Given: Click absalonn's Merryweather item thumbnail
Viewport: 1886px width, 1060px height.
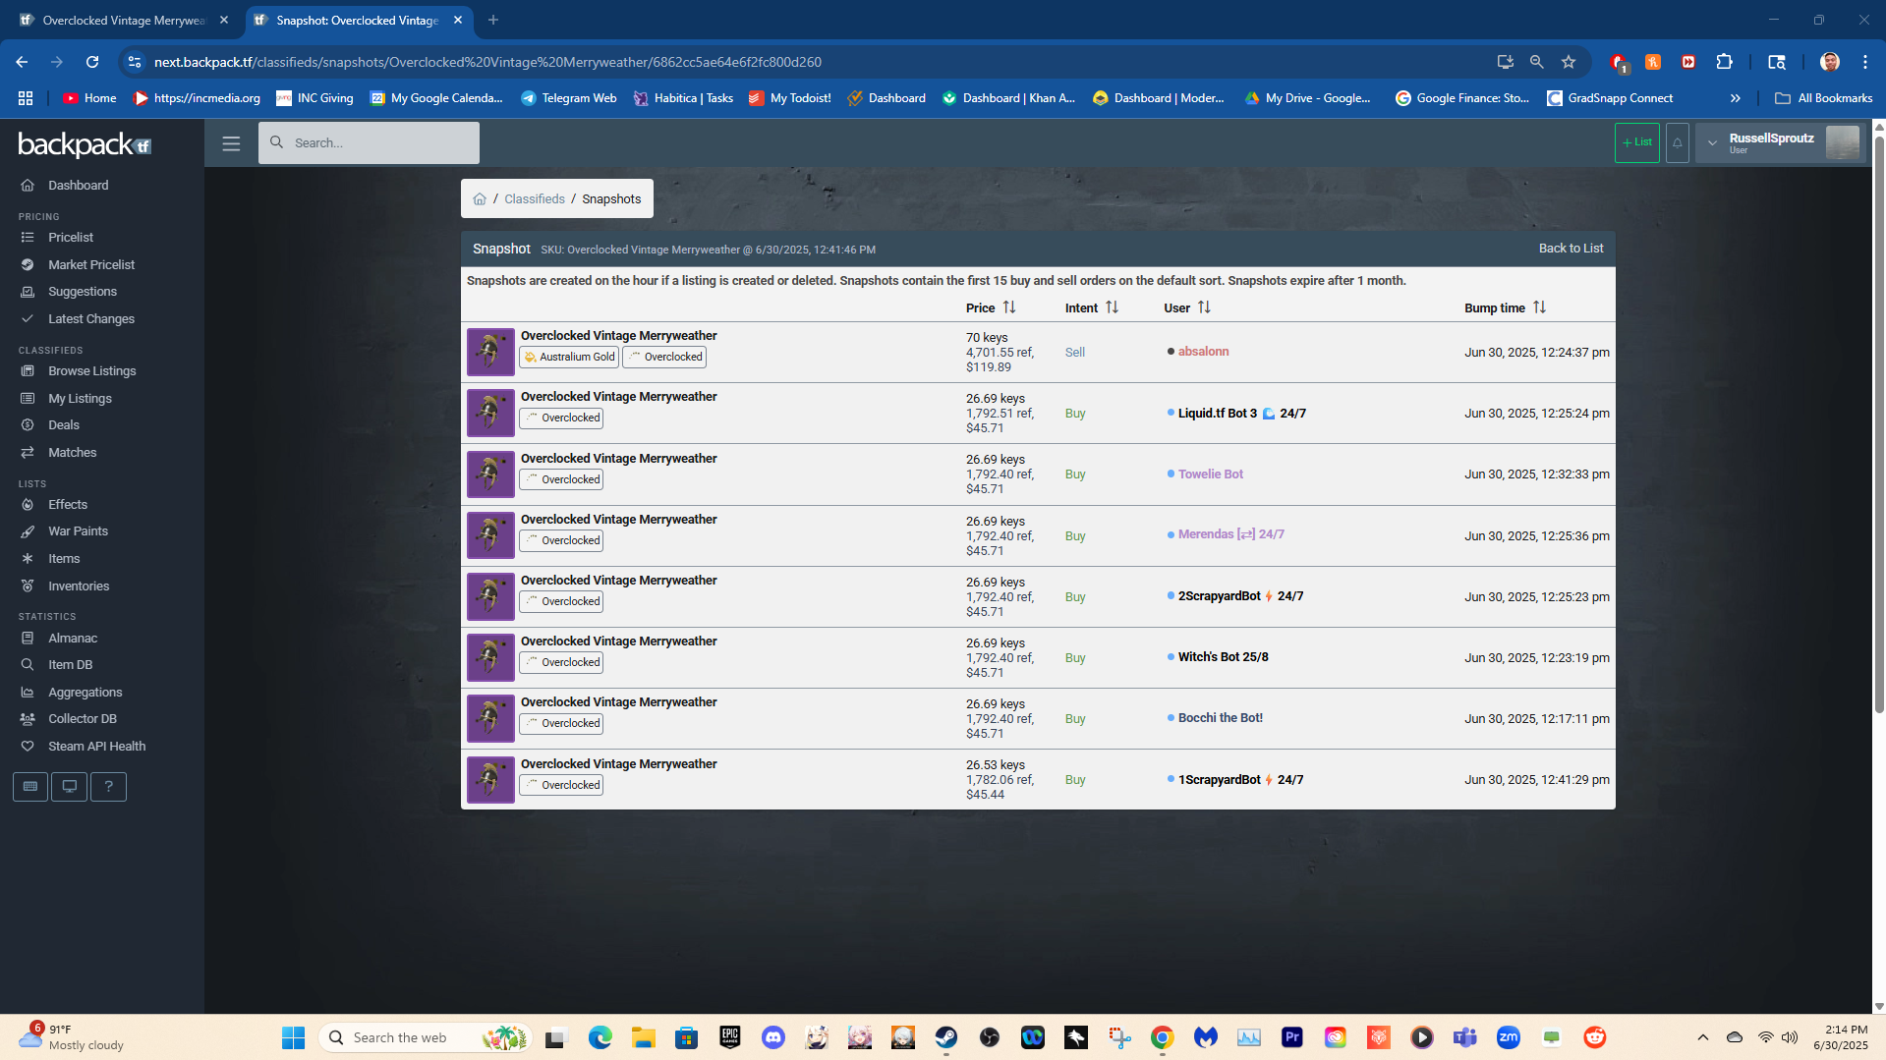Looking at the screenshot, I should tap(490, 352).
